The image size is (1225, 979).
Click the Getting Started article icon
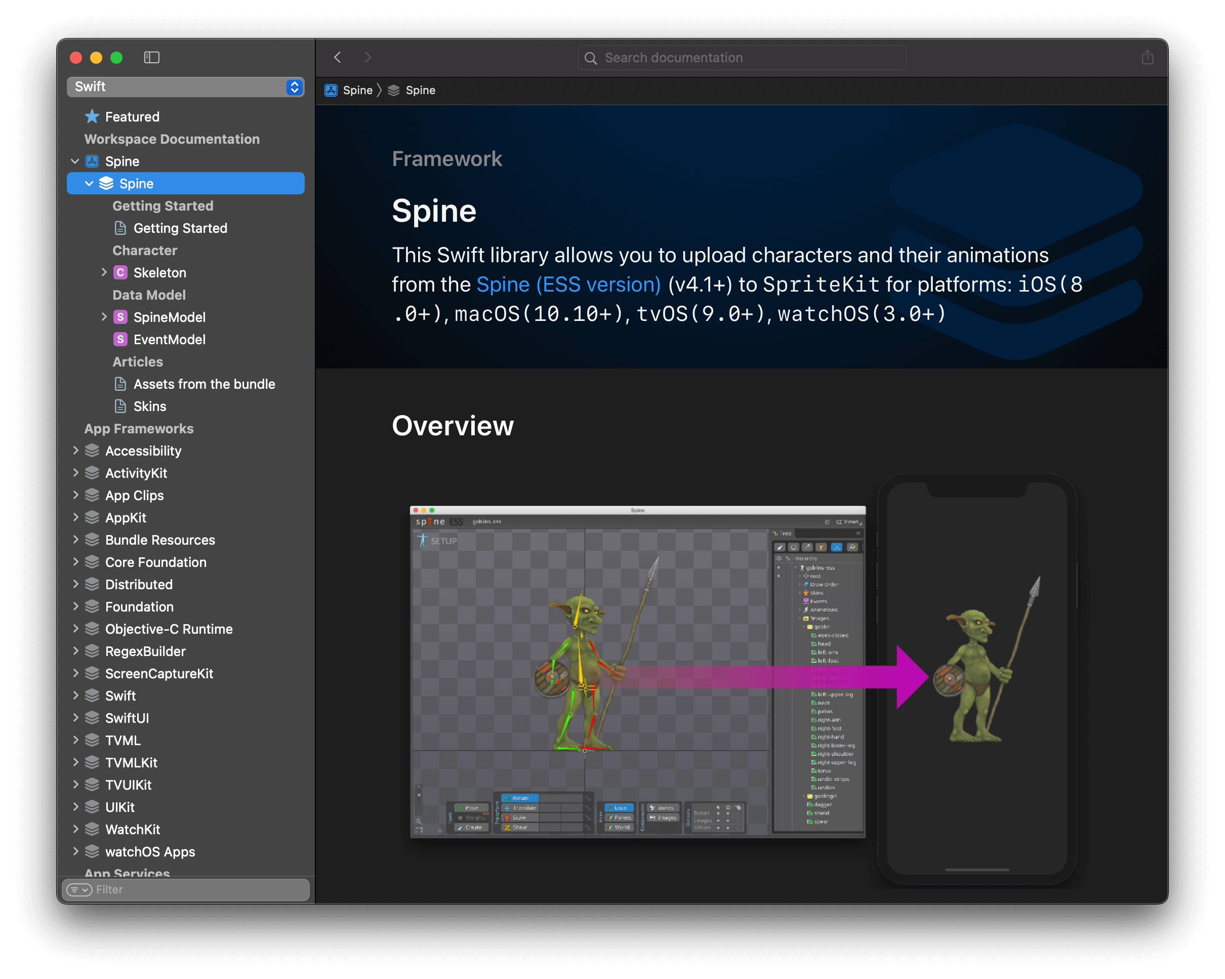(x=120, y=228)
